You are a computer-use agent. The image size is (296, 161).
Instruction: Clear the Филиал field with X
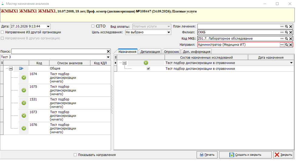click(x=291, y=32)
